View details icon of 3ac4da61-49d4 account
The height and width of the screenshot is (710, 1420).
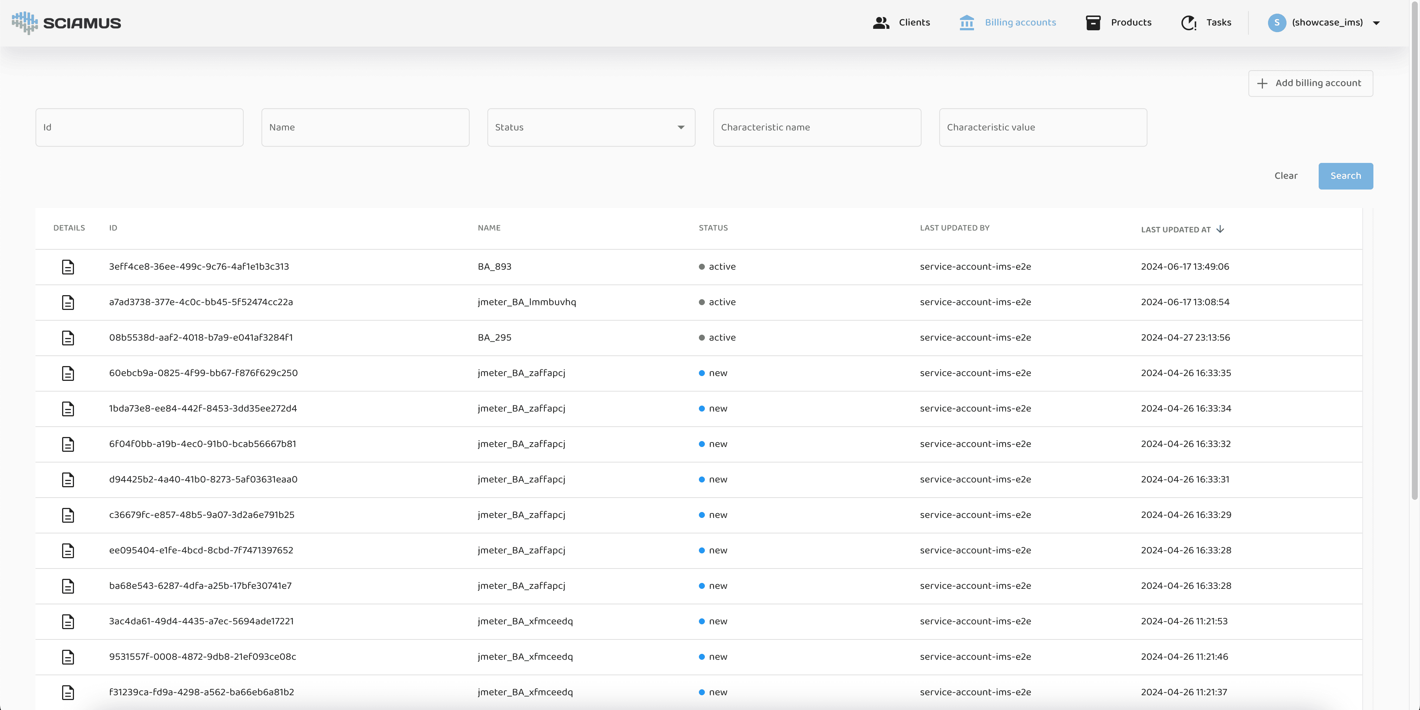[x=68, y=621]
